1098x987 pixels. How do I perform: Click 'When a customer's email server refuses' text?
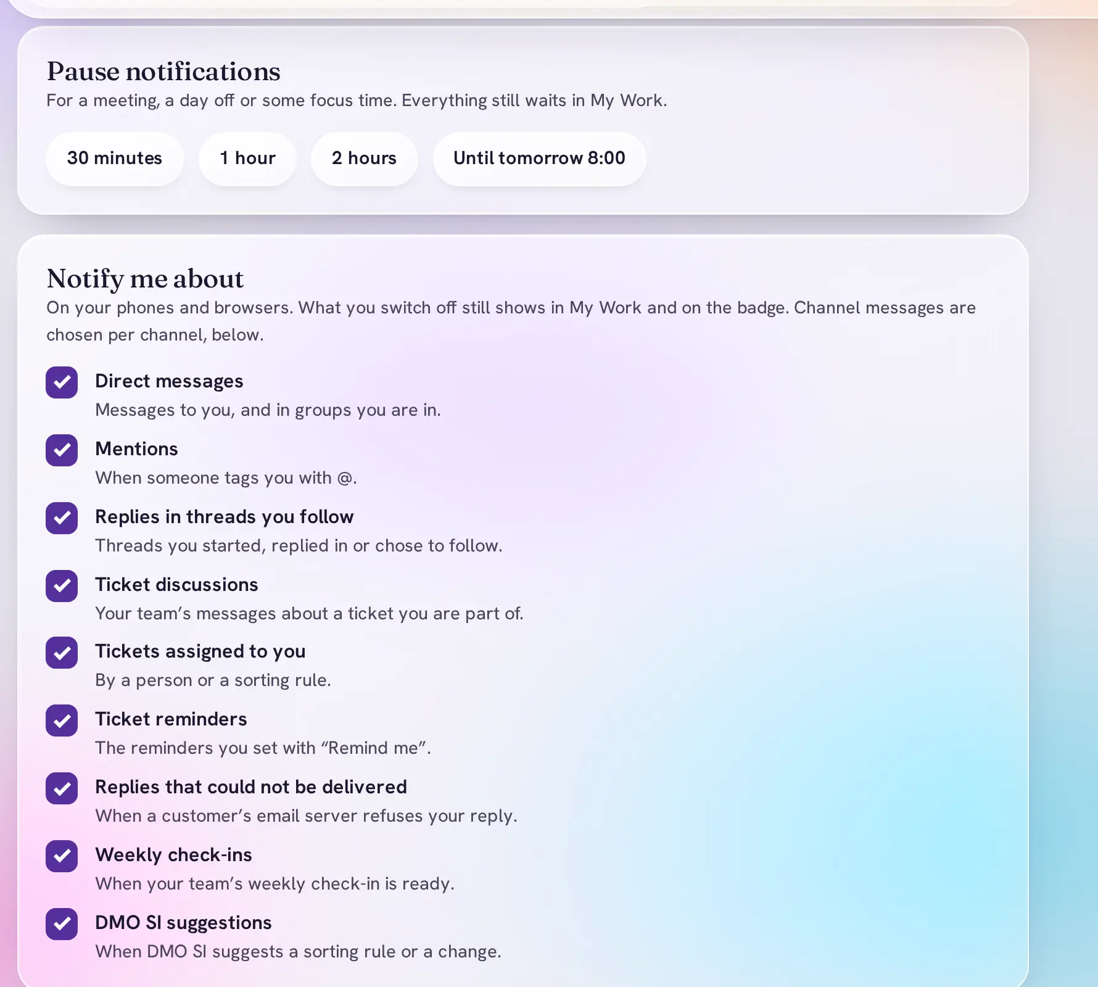coord(306,816)
